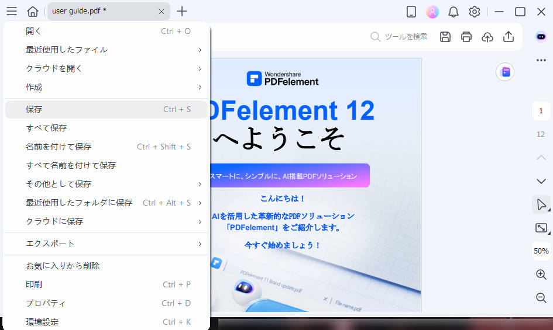The width and height of the screenshot is (553, 330).
Task: Open a new tab with plus icon
Action: 182,11
